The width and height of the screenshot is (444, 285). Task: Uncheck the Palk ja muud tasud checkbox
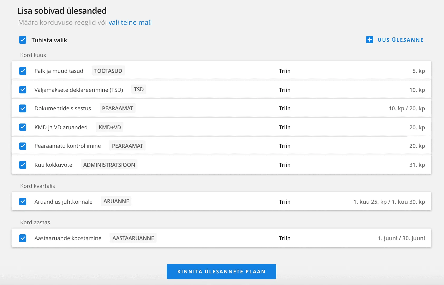[x=23, y=71]
